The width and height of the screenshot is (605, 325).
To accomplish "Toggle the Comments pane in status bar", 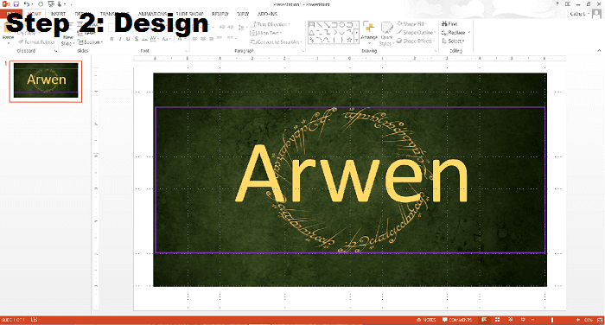I will pos(457,320).
